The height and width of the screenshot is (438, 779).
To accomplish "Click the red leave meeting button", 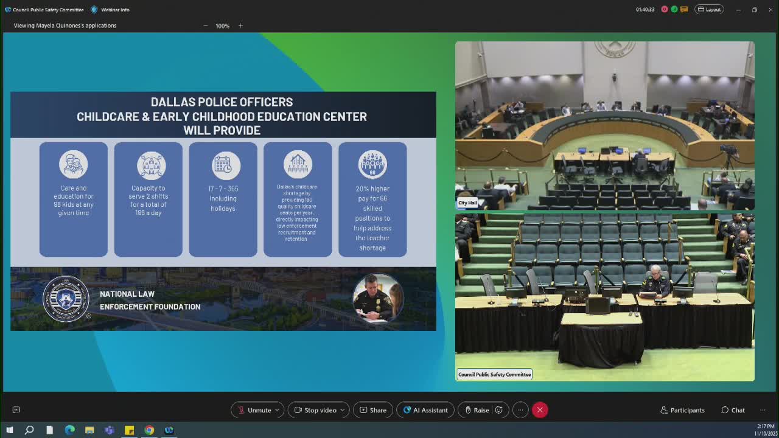I will point(539,410).
